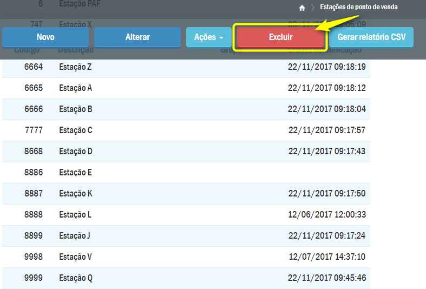The image size is (426, 289).
Task: Generate CSV report with Gerar relatório CSV
Action: pyautogui.click(x=371, y=37)
